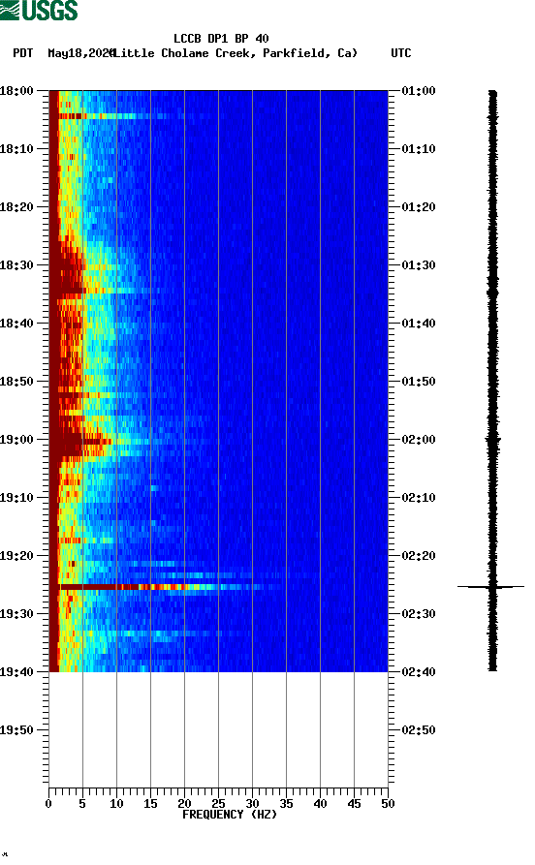The width and height of the screenshot is (535, 865).
Task: Click the 01:50 UTC time label
Action: tap(419, 382)
